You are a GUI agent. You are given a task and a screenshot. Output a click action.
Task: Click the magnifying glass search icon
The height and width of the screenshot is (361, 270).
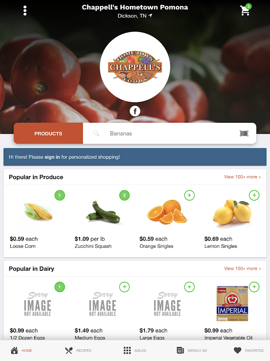click(x=96, y=133)
